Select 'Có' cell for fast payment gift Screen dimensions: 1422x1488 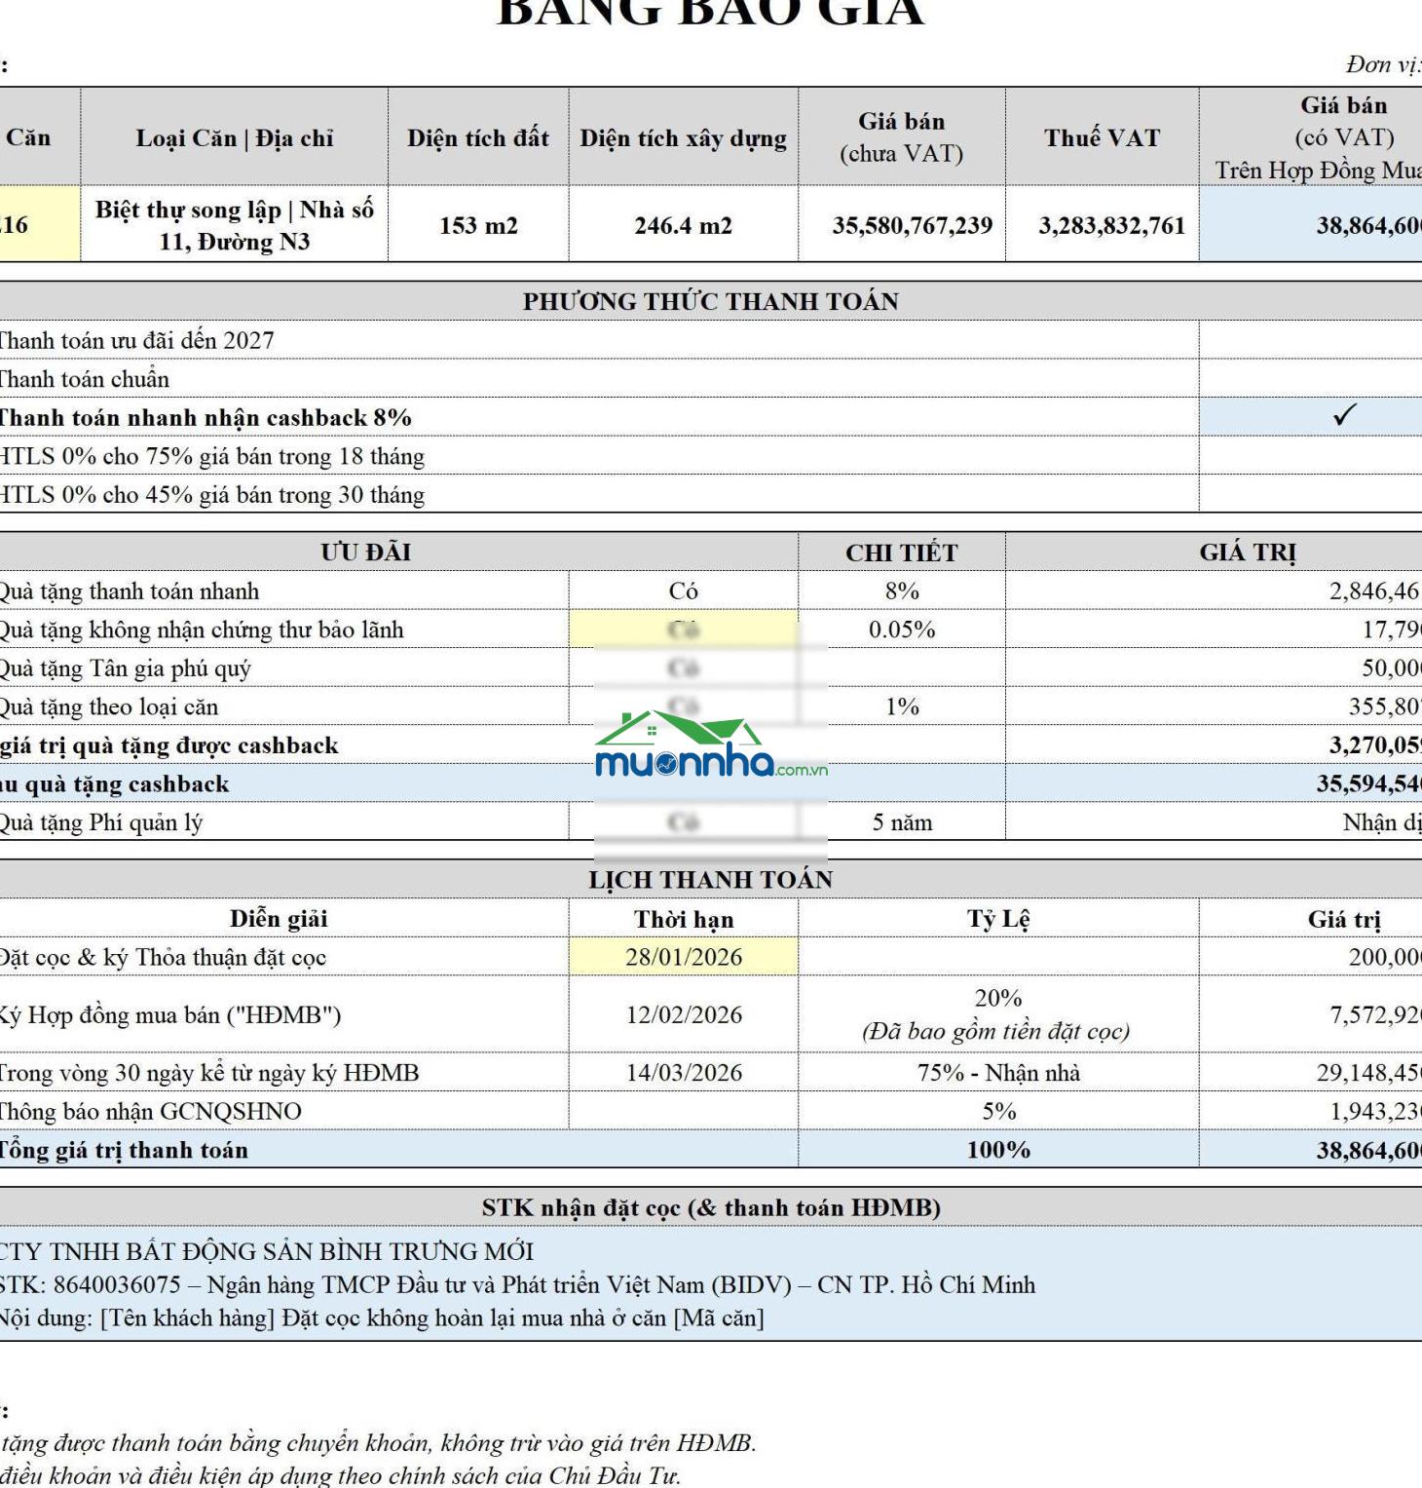pyautogui.click(x=684, y=591)
